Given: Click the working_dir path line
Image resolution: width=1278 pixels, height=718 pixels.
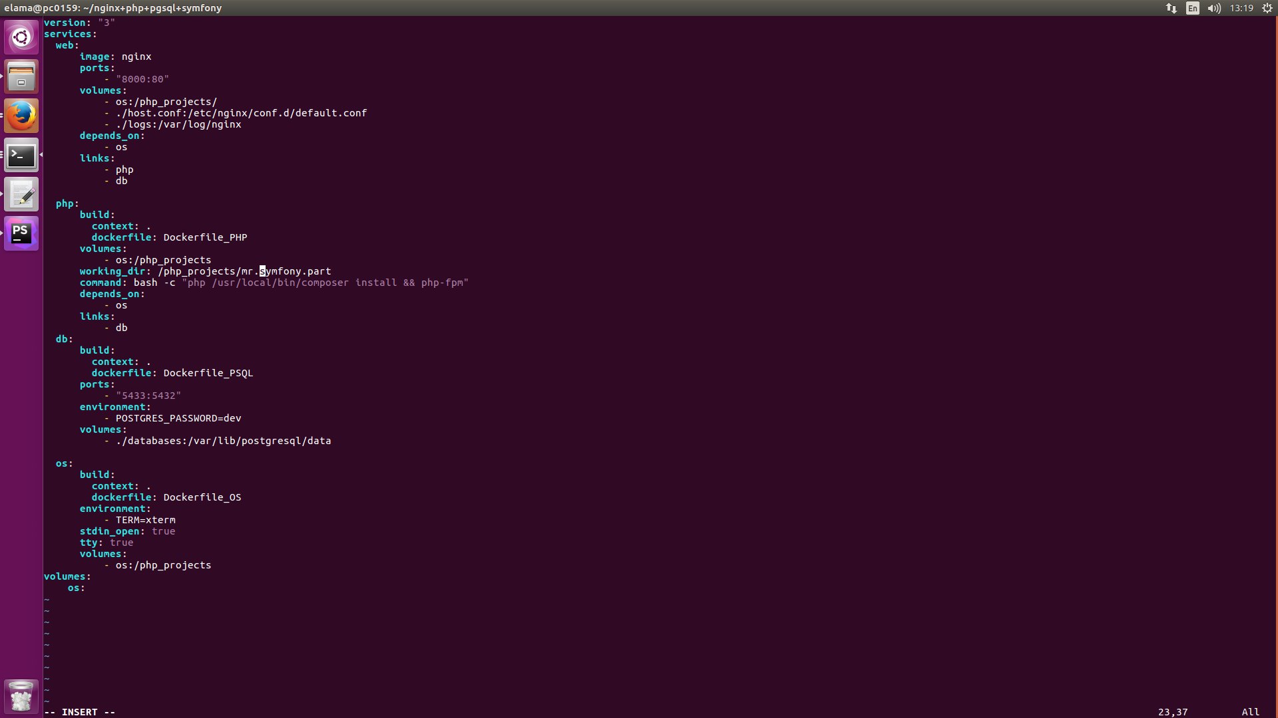Looking at the screenshot, I should tap(244, 271).
